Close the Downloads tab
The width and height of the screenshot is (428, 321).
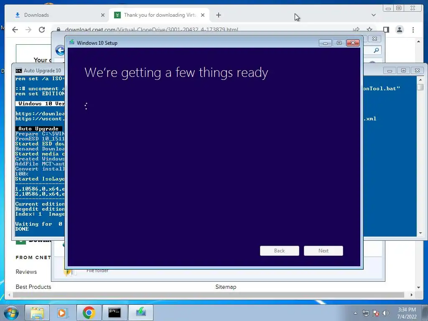[x=103, y=15]
